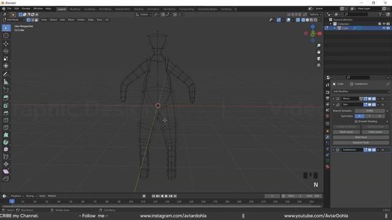
Task: Switch perspective/orthographic grid icon
Action: 318,65
